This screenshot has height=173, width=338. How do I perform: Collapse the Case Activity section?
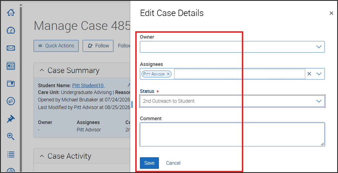coord(42,156)
